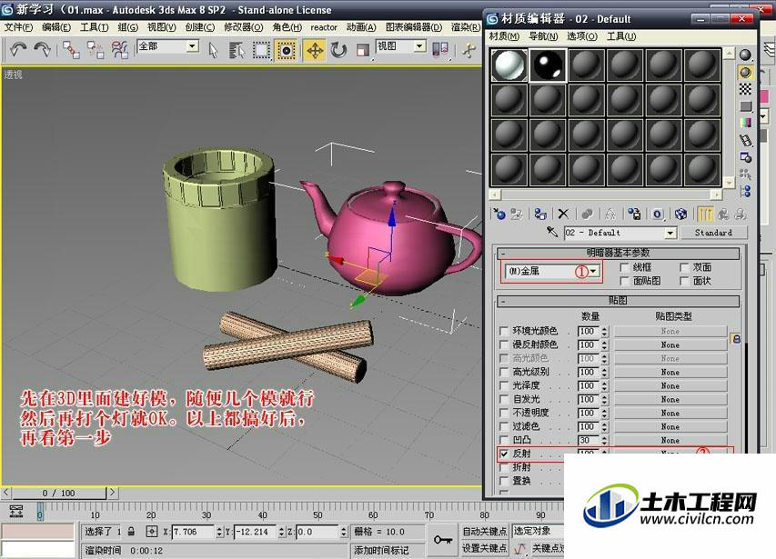Enable the 双面 (2-Sided) checkbox
The width and height of the screenshot is (776, 559).
point(684,267)
